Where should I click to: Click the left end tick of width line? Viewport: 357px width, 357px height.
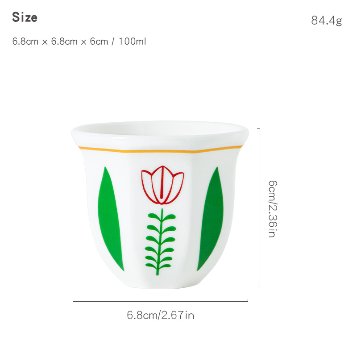73,300
